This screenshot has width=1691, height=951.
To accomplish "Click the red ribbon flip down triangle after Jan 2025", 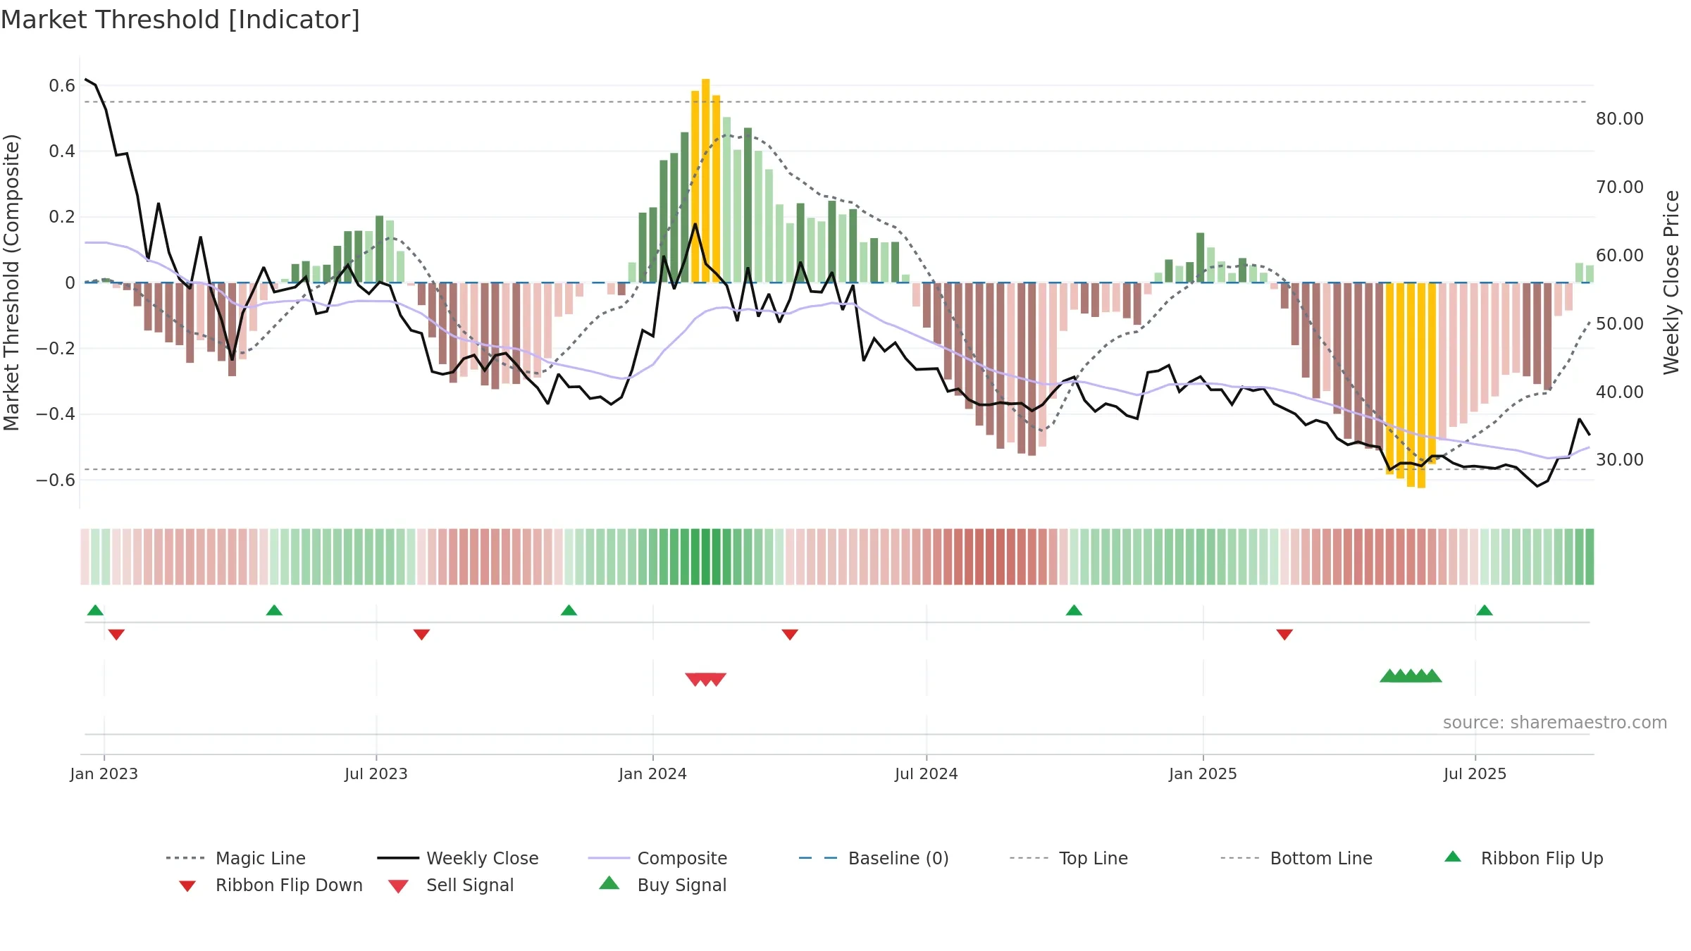I will pos(1284,635).
